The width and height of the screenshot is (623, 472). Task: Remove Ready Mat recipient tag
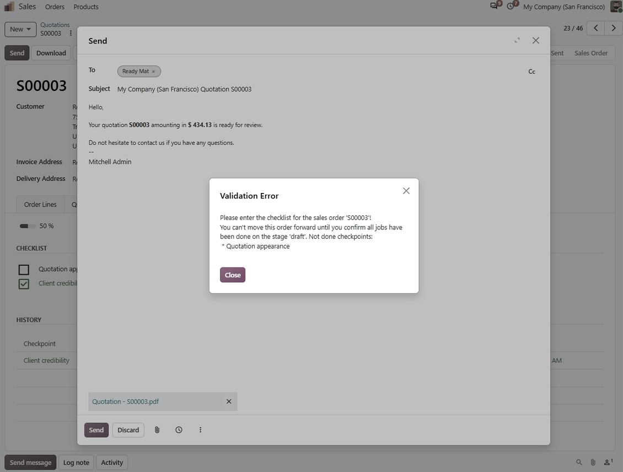click(153, 72)
